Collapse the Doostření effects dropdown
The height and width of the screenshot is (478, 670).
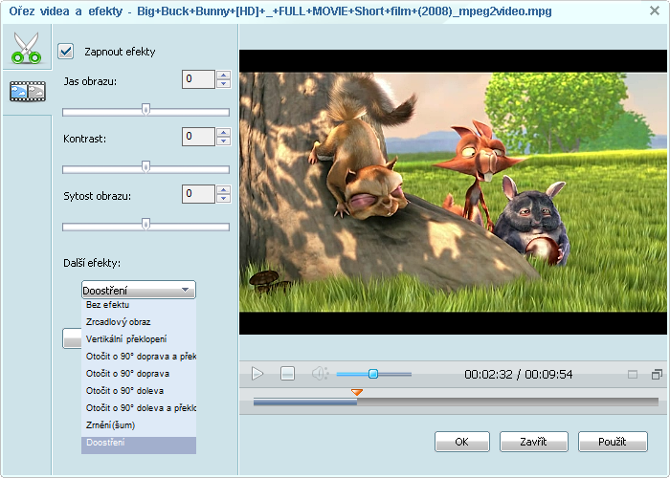tap(139, 290)
